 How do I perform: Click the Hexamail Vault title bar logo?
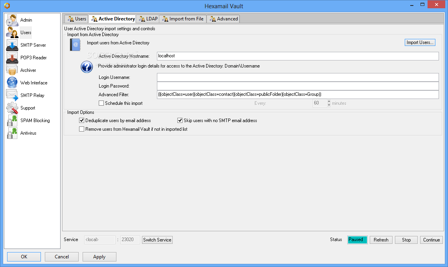7,6
